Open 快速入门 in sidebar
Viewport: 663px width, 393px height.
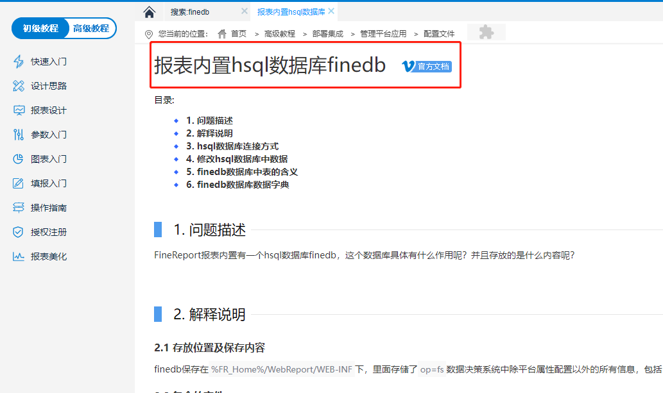pos(49,62)
